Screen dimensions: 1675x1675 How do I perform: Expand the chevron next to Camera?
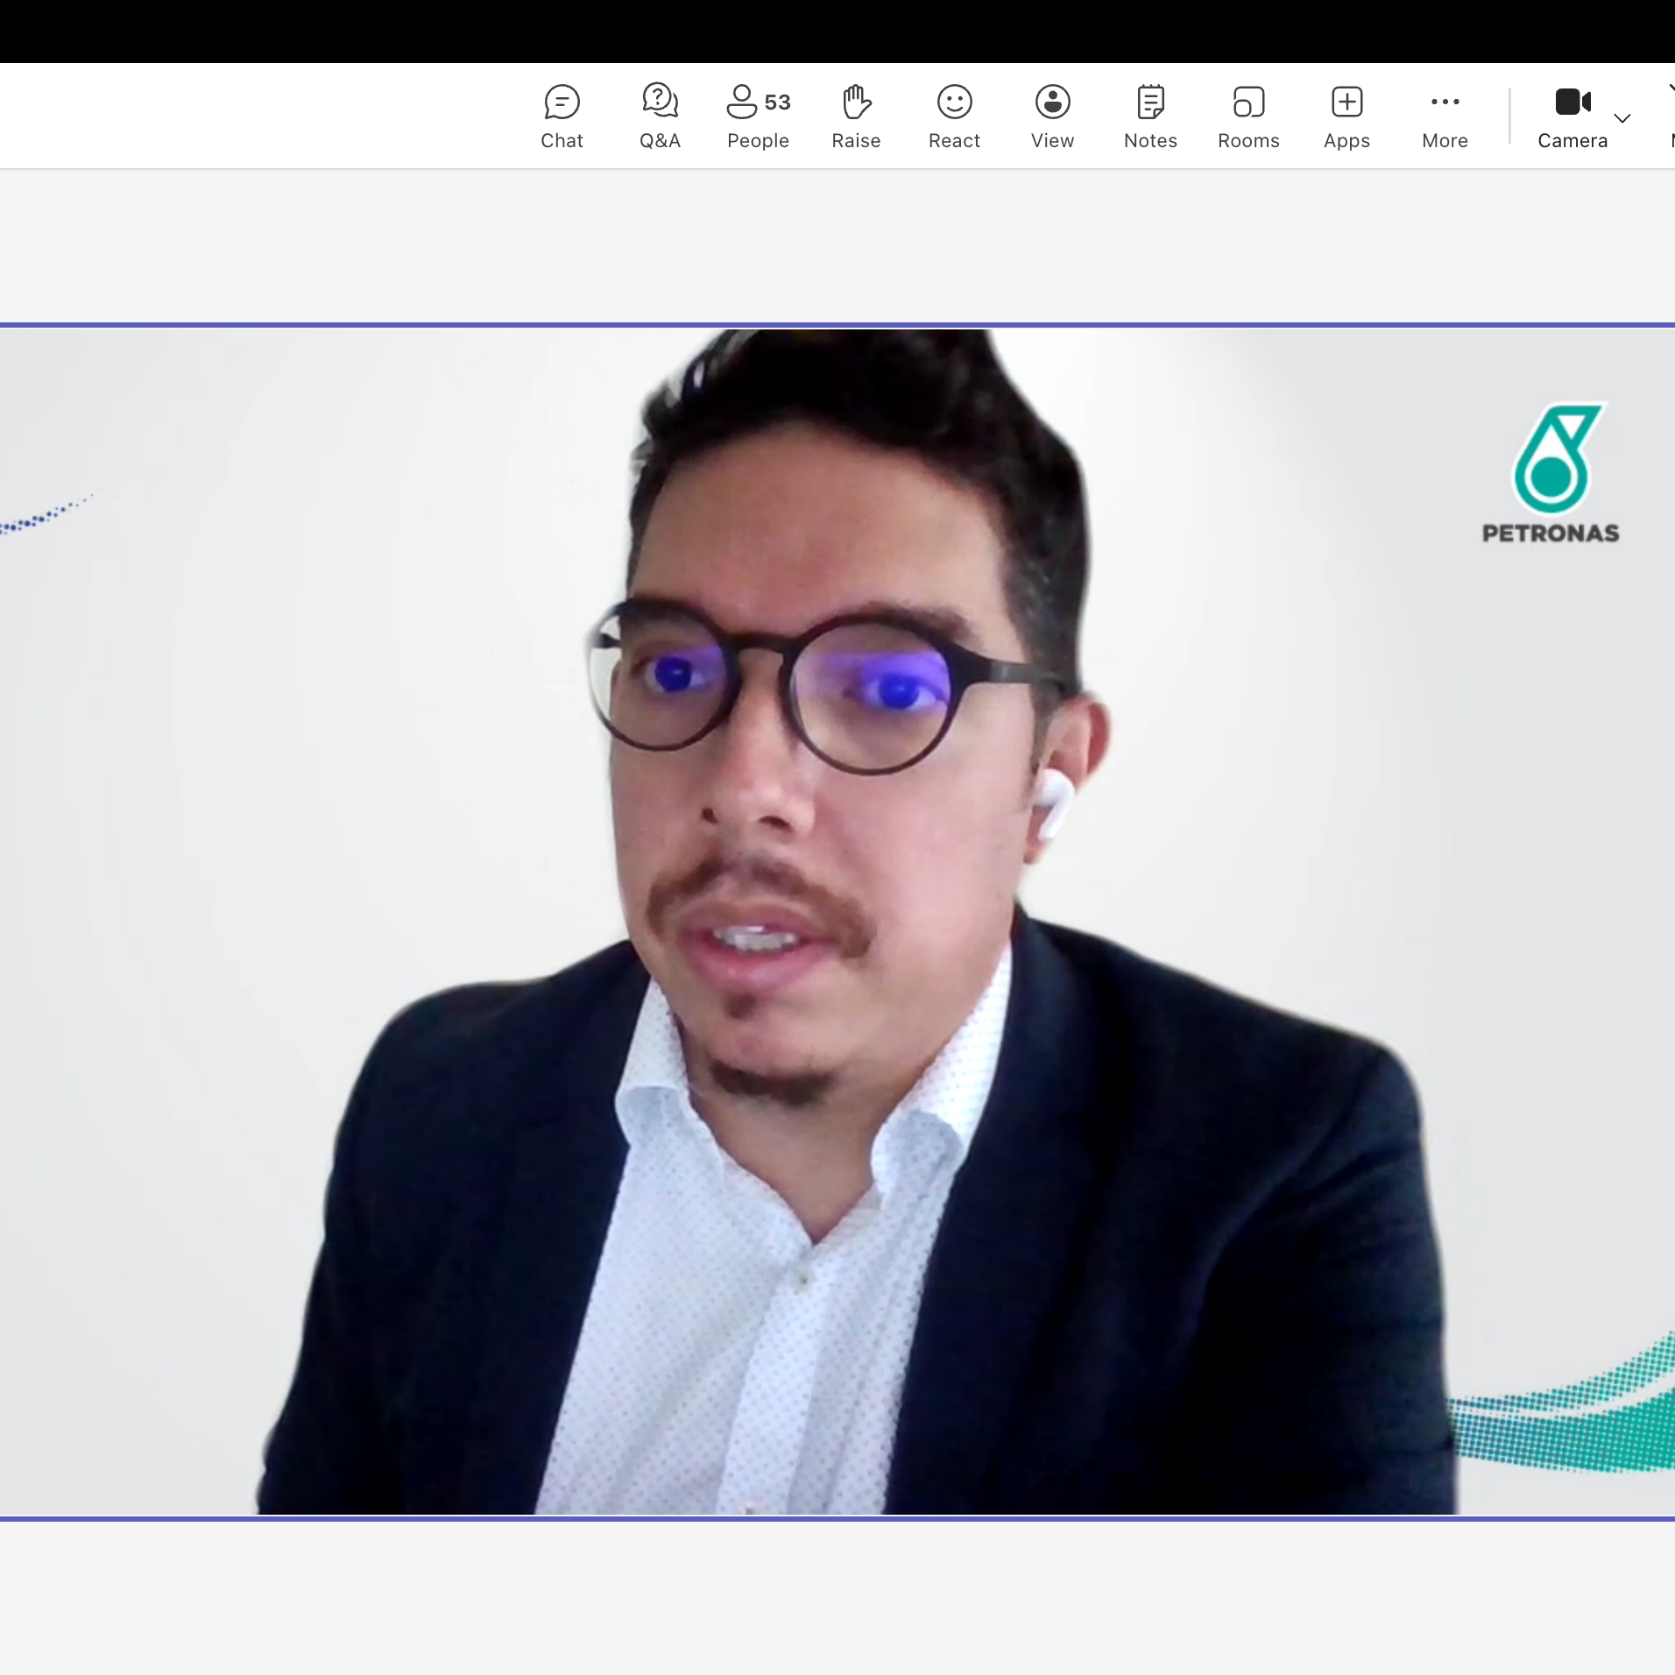point(1622,118)
